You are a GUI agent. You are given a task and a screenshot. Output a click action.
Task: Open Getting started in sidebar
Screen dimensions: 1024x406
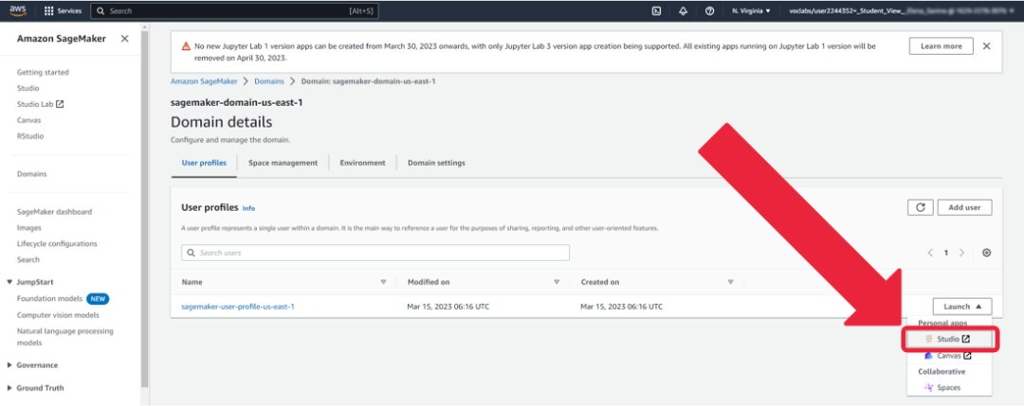pos(43,72)
